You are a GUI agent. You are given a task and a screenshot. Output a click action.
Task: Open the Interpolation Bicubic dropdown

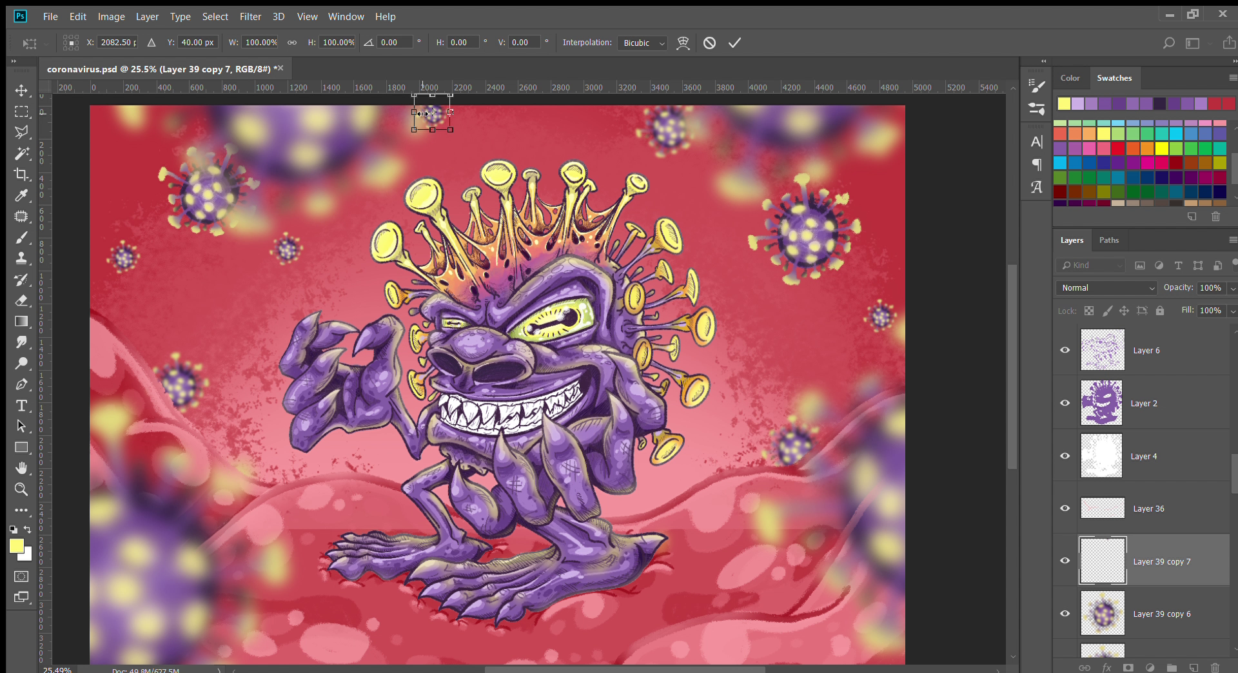pos(643,43)
